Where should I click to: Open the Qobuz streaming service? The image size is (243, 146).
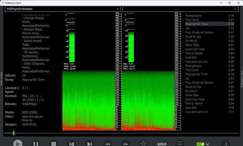(x=162, y=144)
